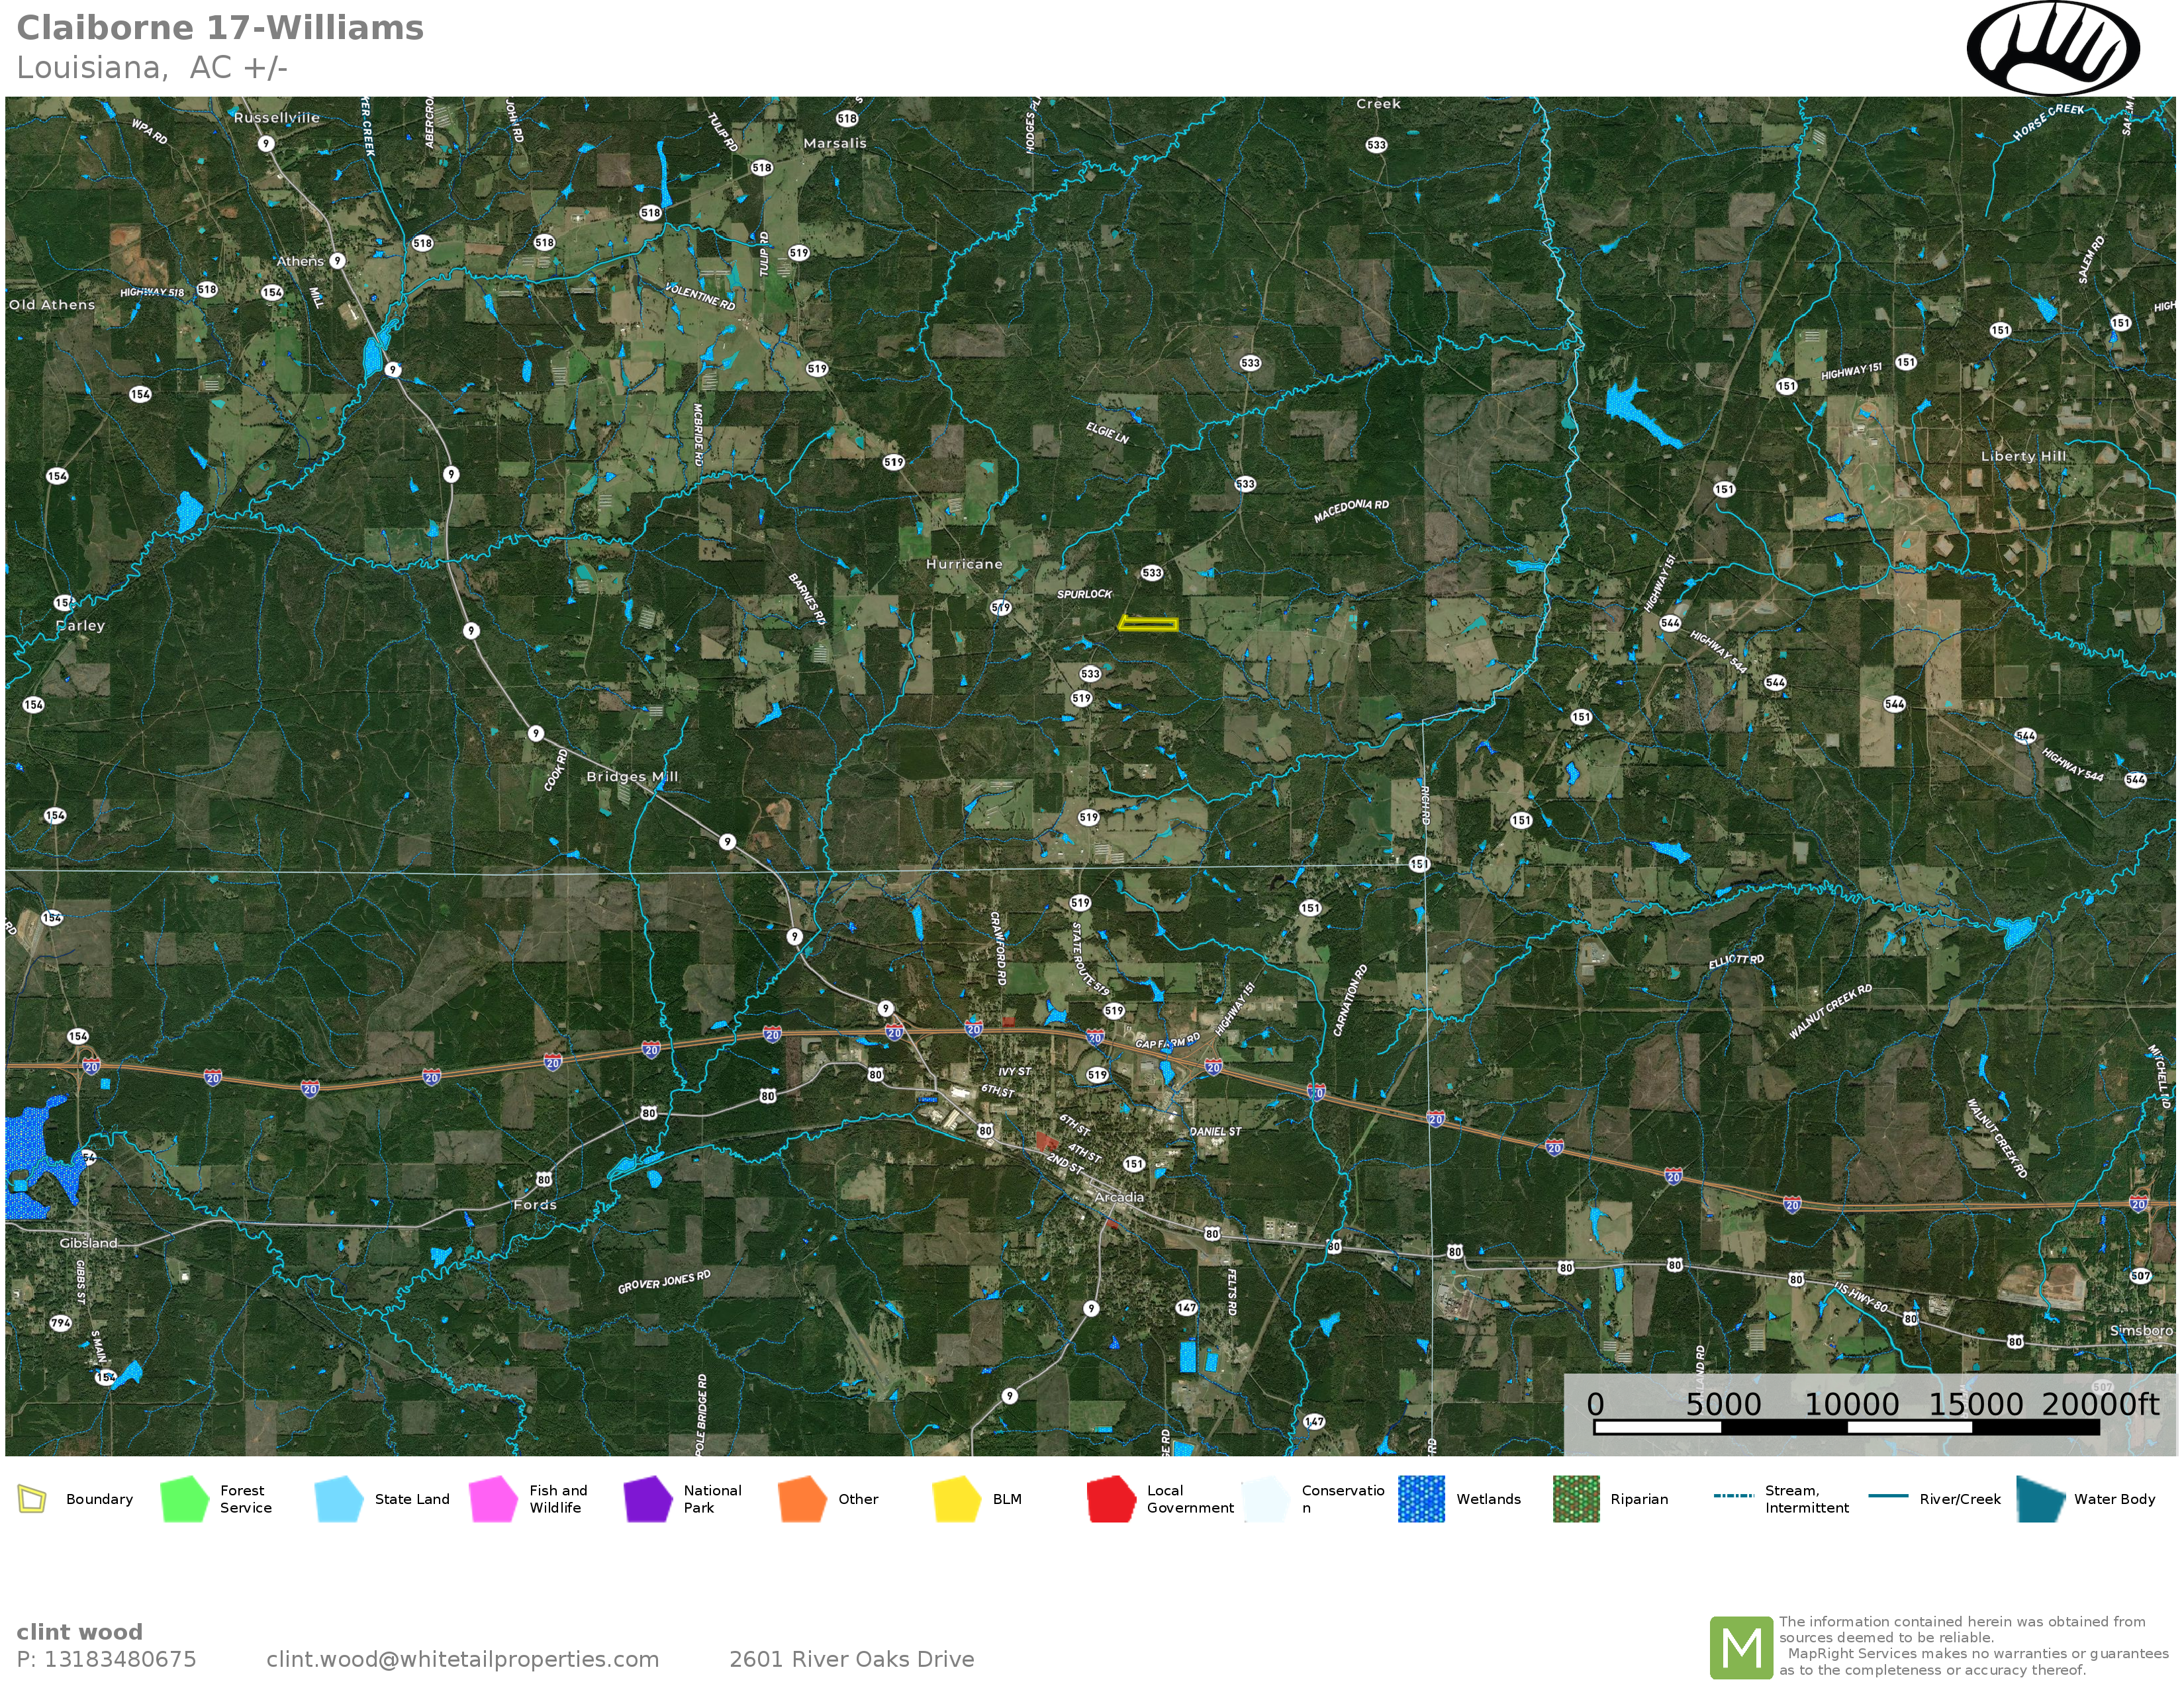Click the Riparian legend pattern icon
Image resolution: width=2184 pixels, height=1688 pixels.
pos(1576,1499)
